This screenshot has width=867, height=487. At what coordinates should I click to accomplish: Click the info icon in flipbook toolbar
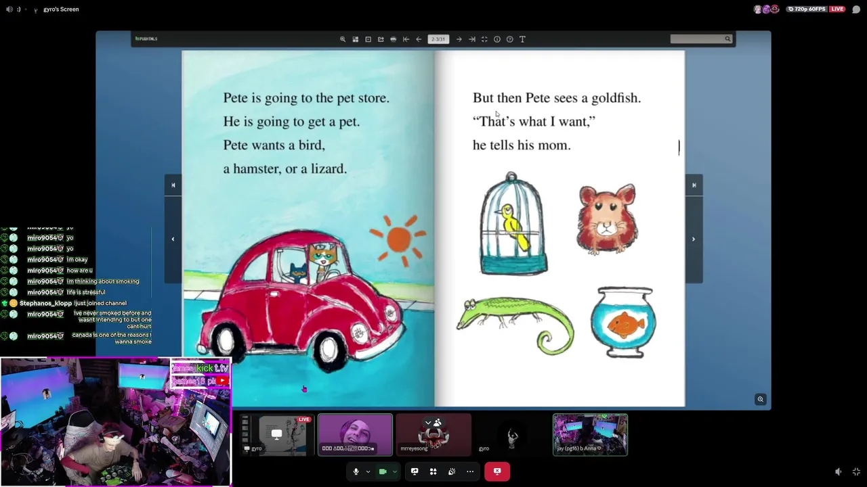pyautogui.click(x=497, y=39)
